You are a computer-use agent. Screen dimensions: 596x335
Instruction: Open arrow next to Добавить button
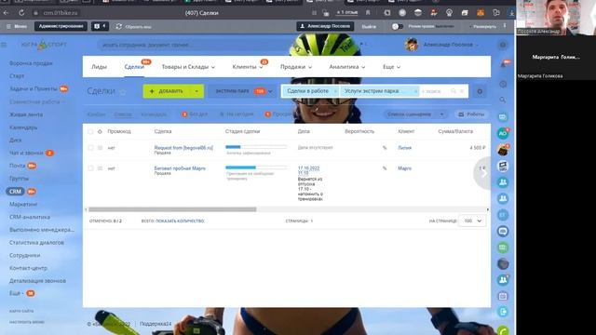(x=196, y=91)
